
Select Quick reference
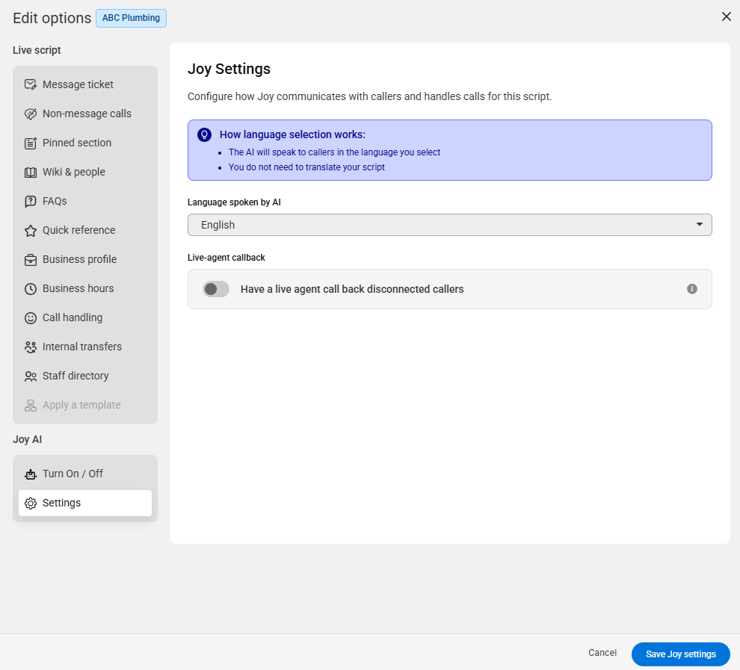[x=85, y=230]
